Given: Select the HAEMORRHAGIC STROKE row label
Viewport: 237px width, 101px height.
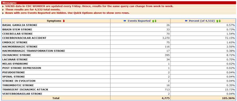Looking at the screenshot, I should [20, 47].
